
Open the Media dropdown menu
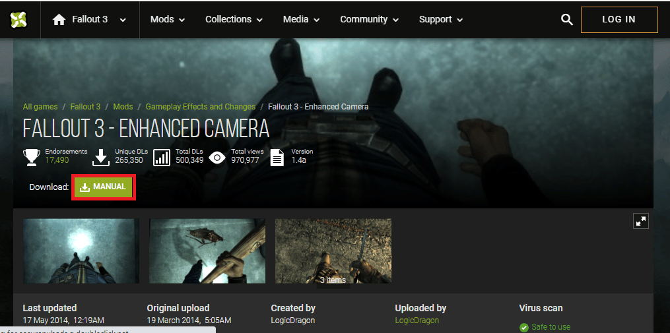pyautogui.click(x=301, y=19)
